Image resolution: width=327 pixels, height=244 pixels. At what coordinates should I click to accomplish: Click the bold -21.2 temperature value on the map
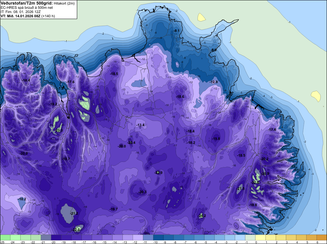[74, 213]
